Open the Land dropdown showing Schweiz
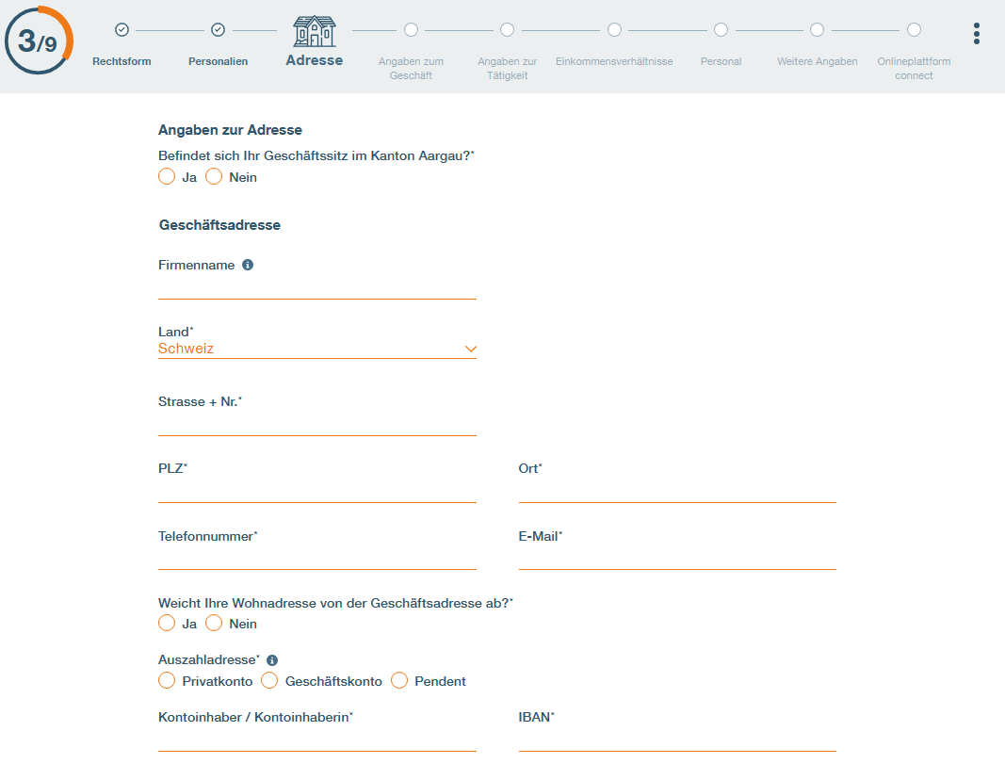This screenshot has width=1005, height=780. 316,349
